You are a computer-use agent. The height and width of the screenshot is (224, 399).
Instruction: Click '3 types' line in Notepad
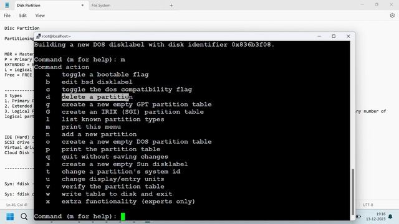[13, 96]
